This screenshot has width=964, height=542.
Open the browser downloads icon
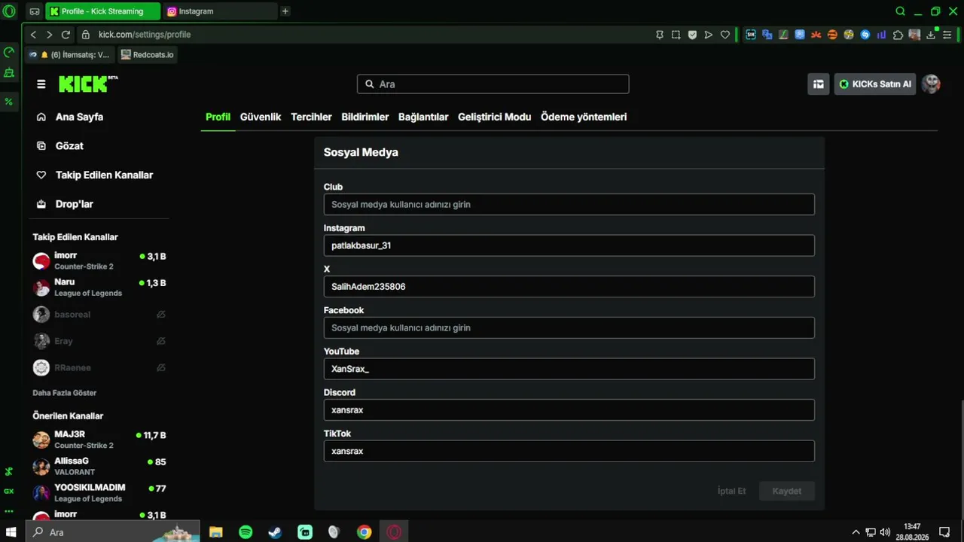tap(931, 35)
